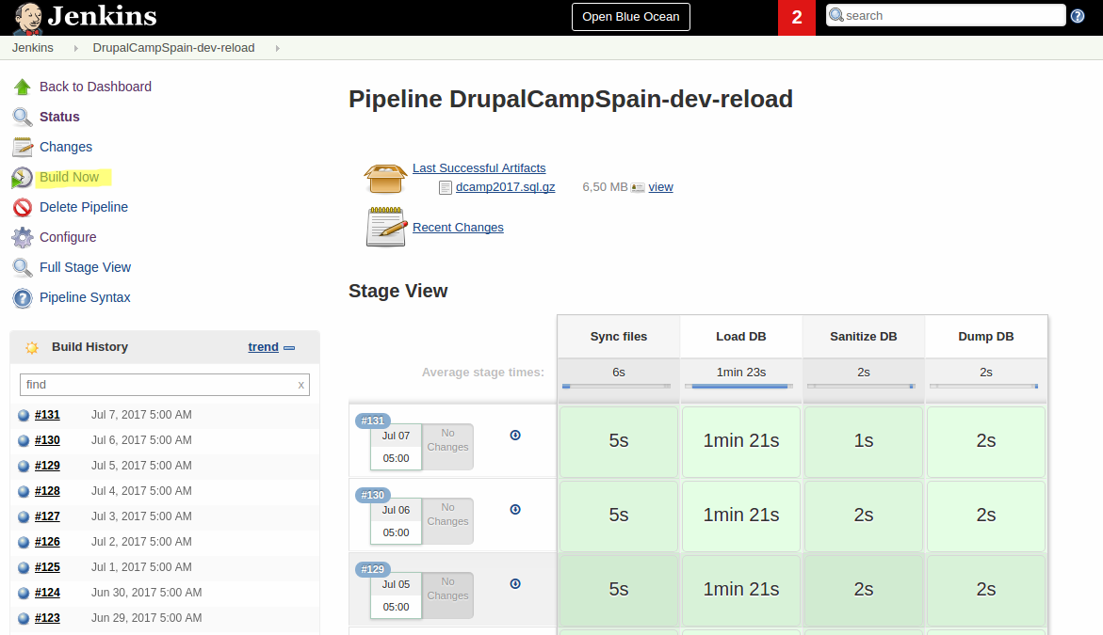The image size is (1103, 635).
Task: Focus the build history find field
Action: pyautogui.click(x=165, y=385)
